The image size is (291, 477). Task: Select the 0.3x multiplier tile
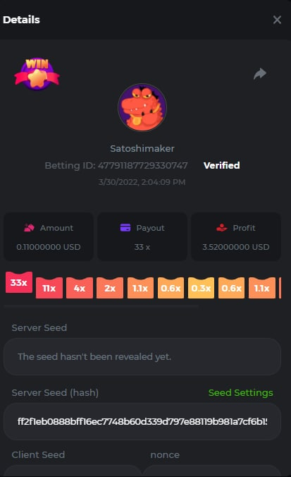201,288
